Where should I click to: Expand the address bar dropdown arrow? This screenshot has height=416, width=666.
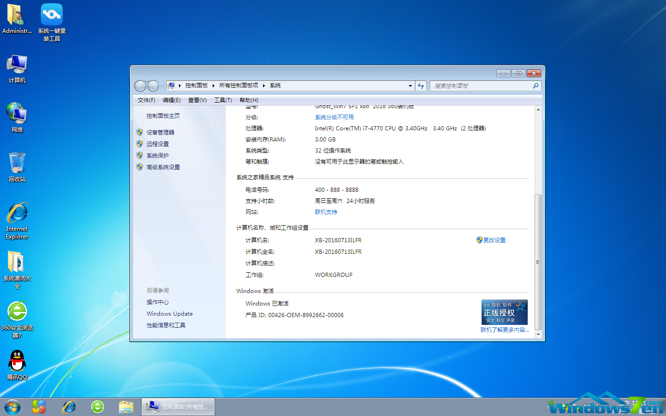coord(410,86)
